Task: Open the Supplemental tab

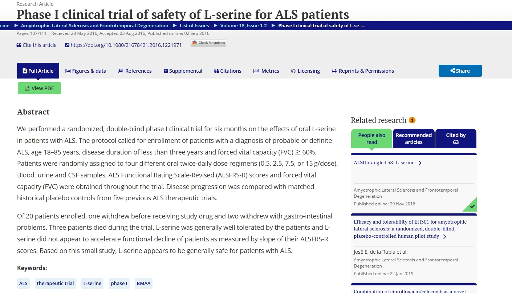Action: click(x=183, y=71)
